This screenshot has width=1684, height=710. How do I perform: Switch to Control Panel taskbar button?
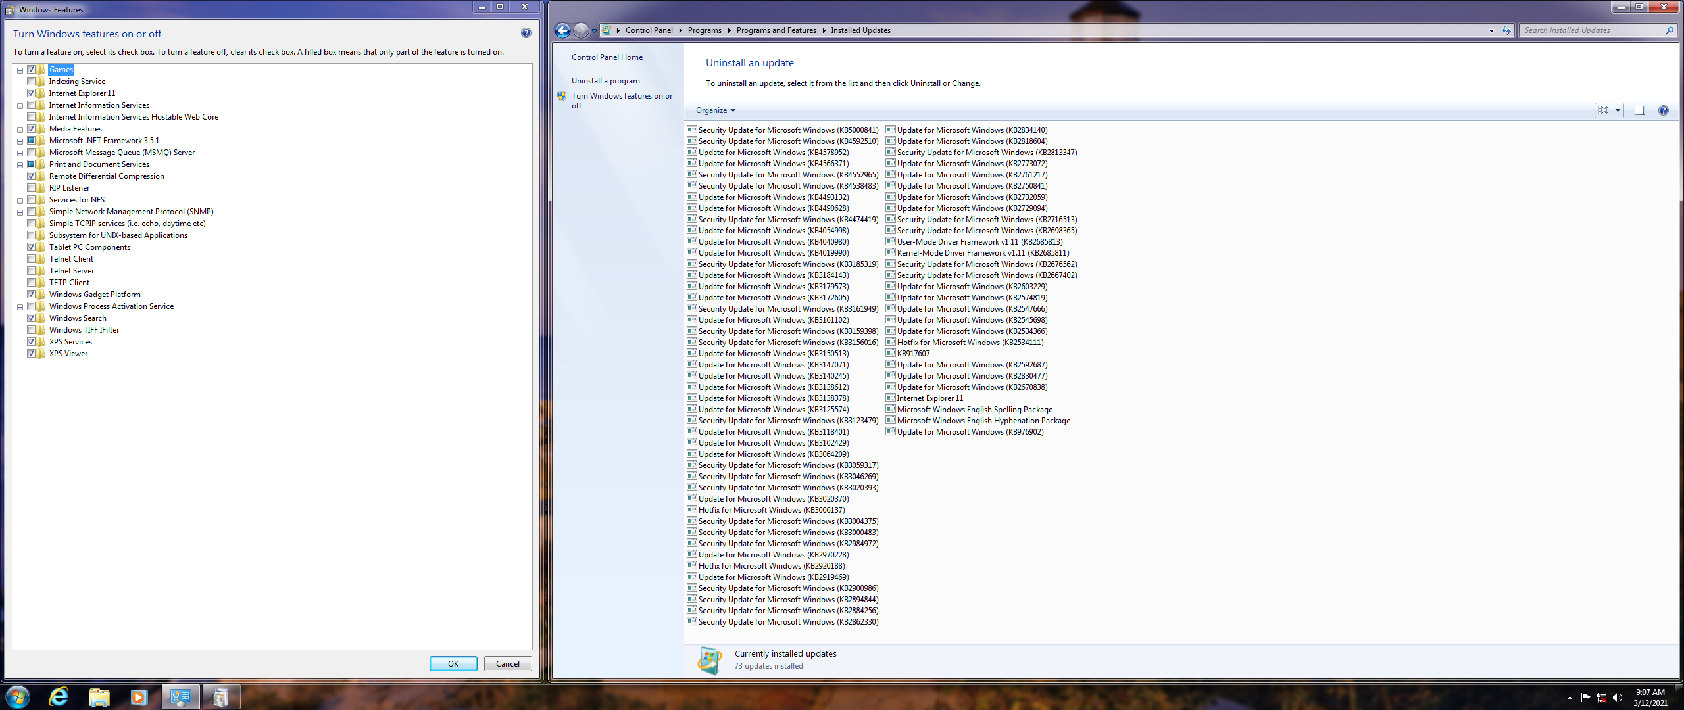point(180,697)
